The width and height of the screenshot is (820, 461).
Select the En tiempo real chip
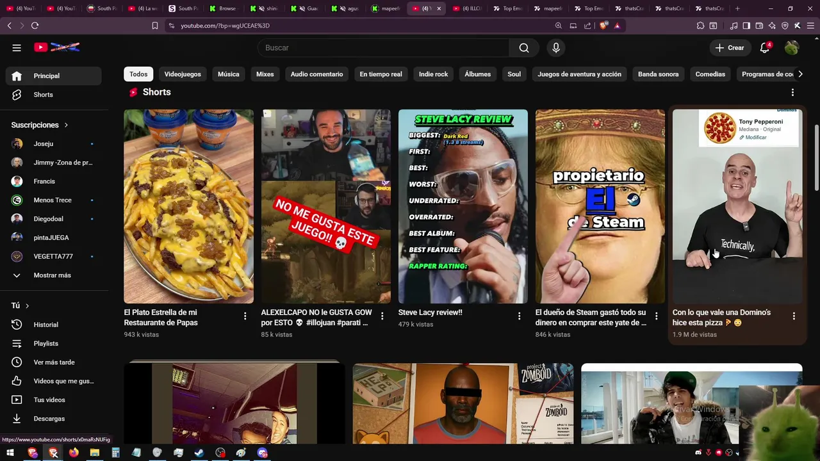pyautogui.click(x=381, y=74)
